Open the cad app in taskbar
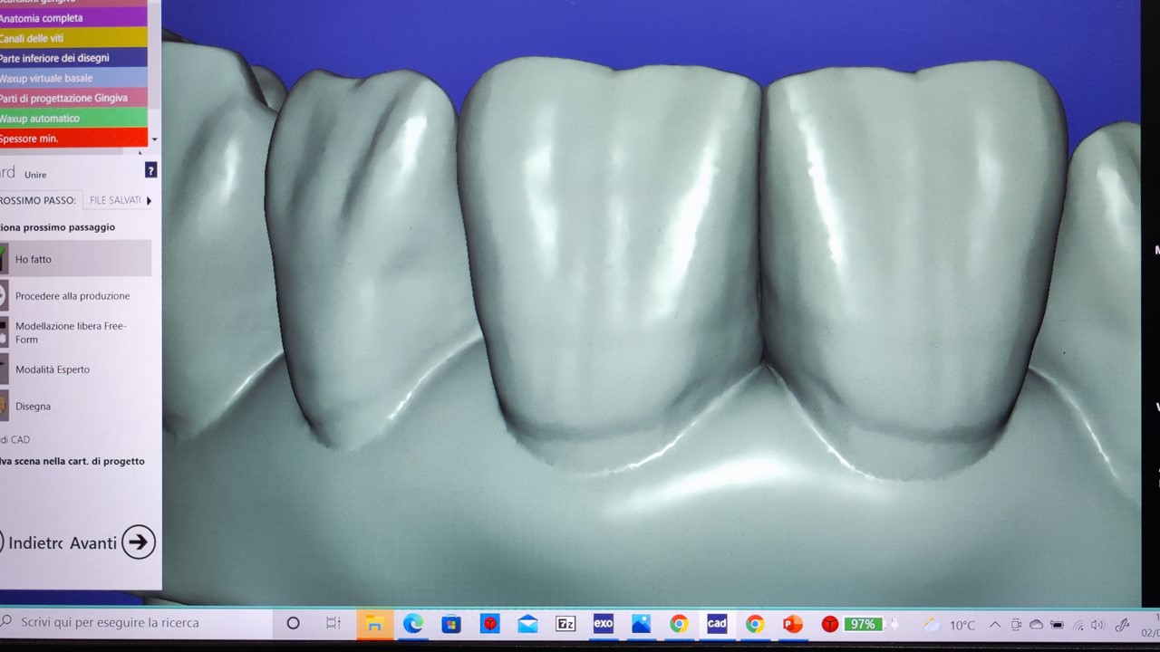Screen dimensions: 1160x652 tap(716, 623)
